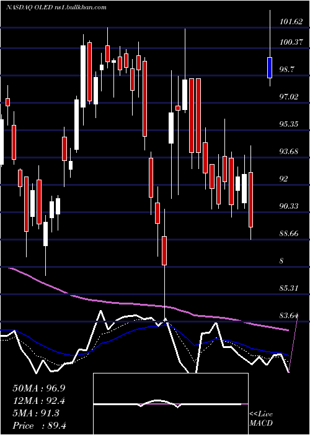
Task: Click the 92 price axis label
Action: tap(284, 179)
